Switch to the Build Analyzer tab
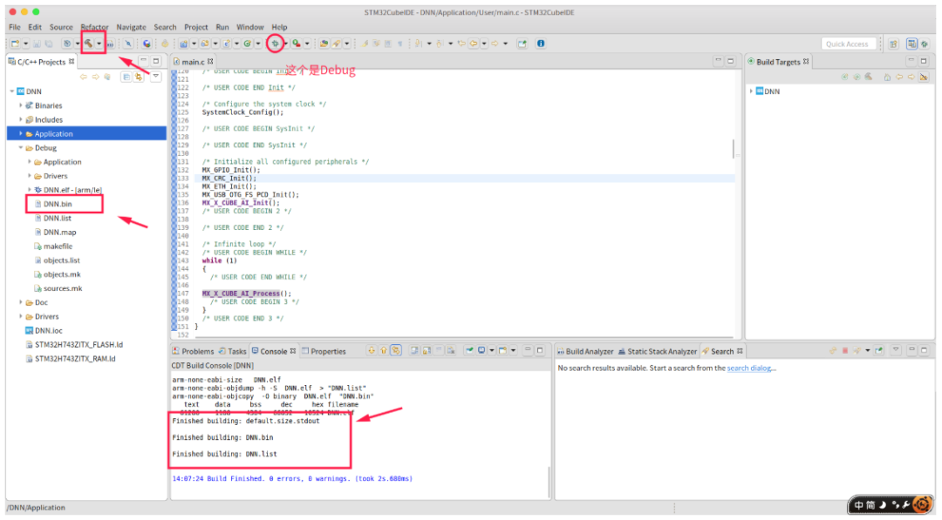942x520 pixels. 585,351
